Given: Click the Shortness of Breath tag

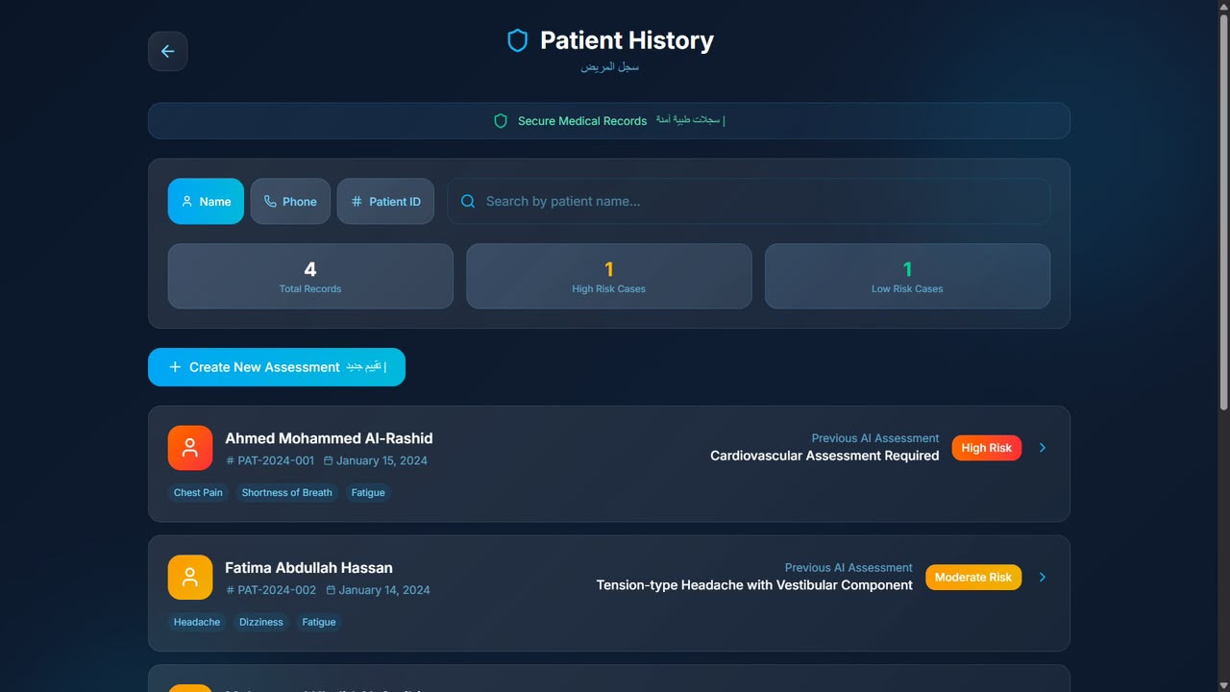Looking at the screenshot, I should click(x=287, y=493).
